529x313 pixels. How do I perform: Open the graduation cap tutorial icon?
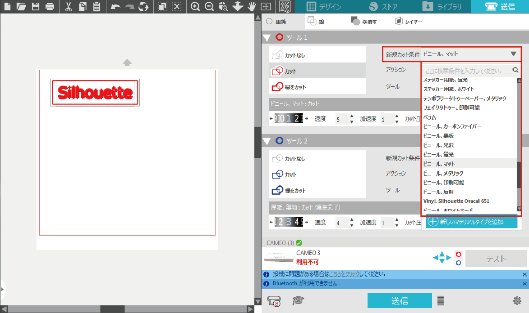coord(298,300)
